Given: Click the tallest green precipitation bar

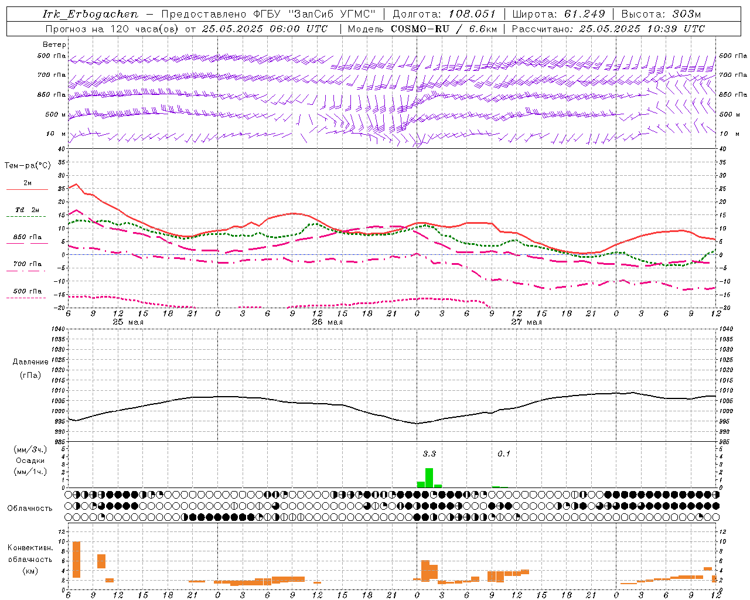Looking at the screenshot, I should (x=429, y=478).
